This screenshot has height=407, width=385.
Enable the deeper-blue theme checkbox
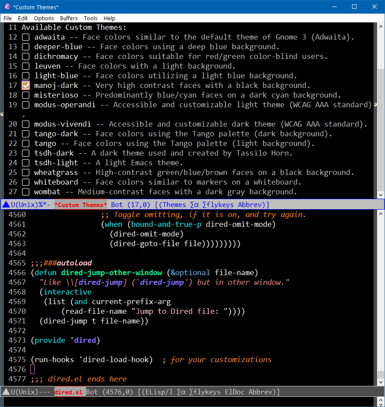[25, 47]
